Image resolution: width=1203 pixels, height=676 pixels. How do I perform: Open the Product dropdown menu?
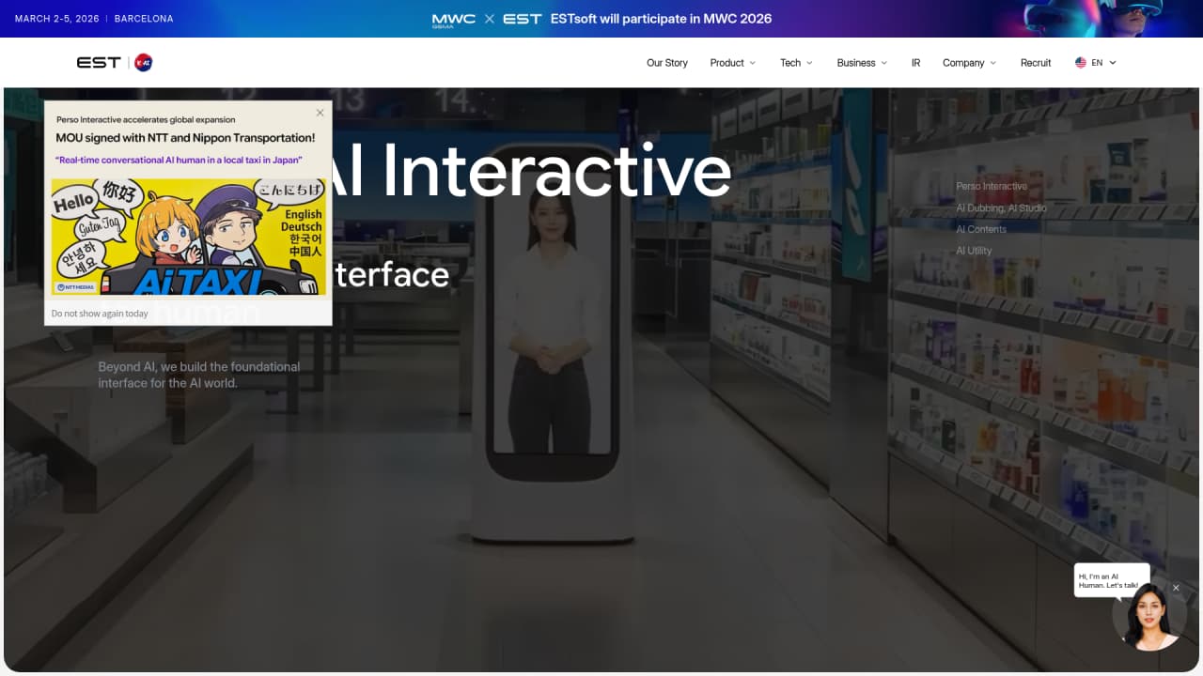tap(732, 63)
